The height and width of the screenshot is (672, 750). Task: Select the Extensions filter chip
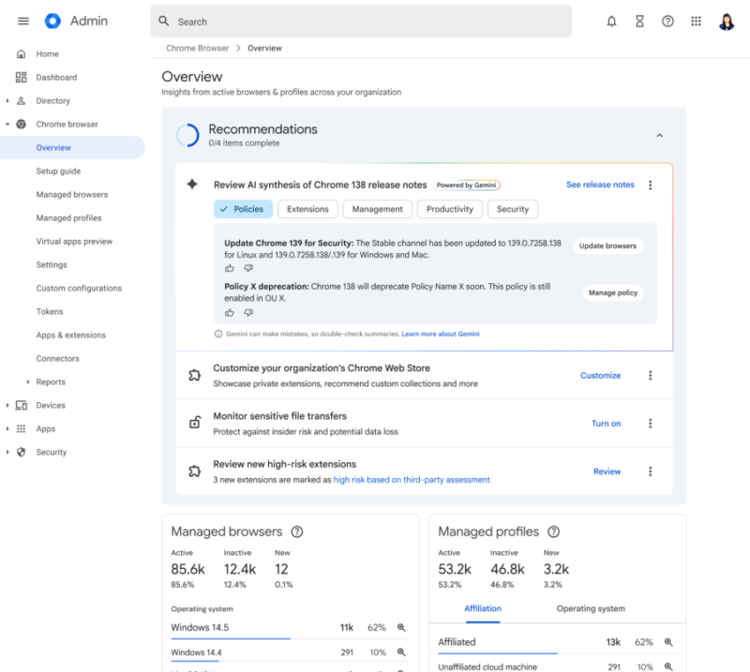(x=307, y=209)
